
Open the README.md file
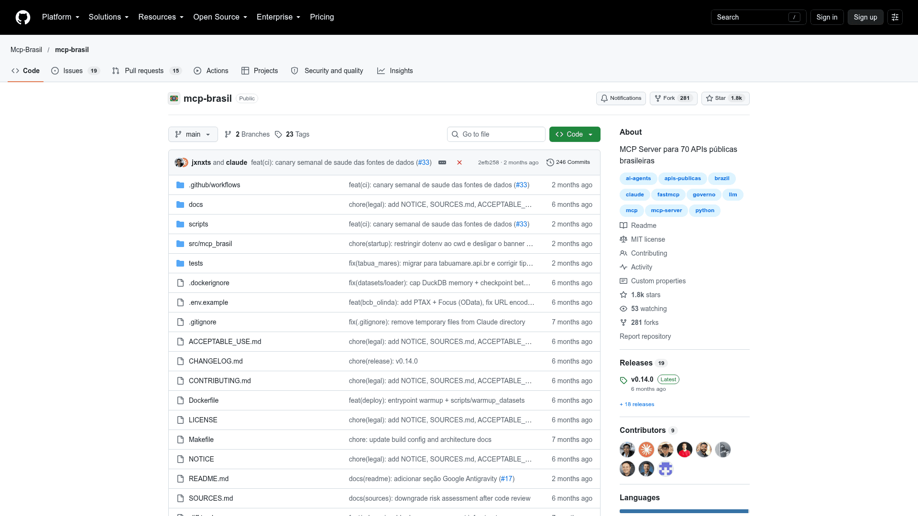click(x=208, y=479)
